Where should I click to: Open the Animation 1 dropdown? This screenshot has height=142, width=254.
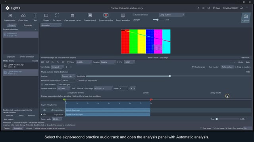51,25
